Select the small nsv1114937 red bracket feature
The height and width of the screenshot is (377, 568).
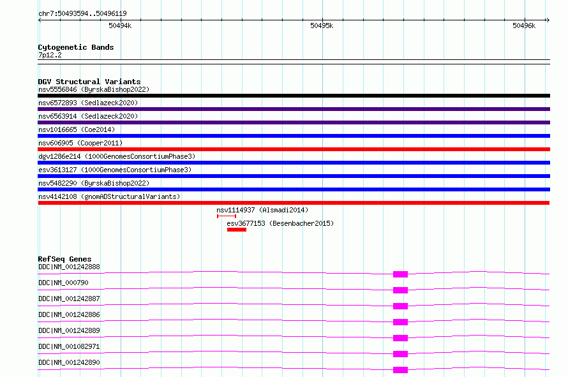(227, 216)
